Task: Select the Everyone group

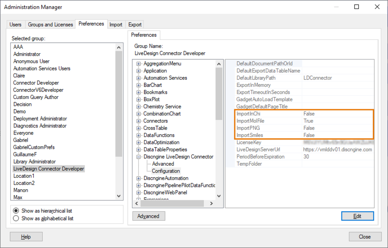Action: (23, 133)
